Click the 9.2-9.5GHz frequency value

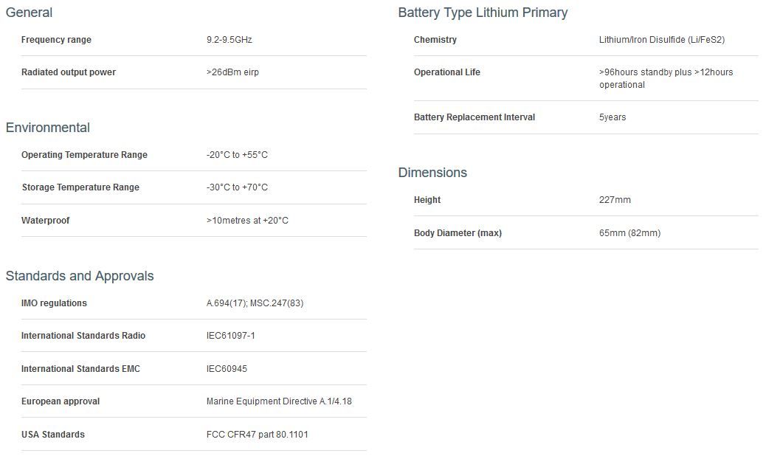point(230,40)
